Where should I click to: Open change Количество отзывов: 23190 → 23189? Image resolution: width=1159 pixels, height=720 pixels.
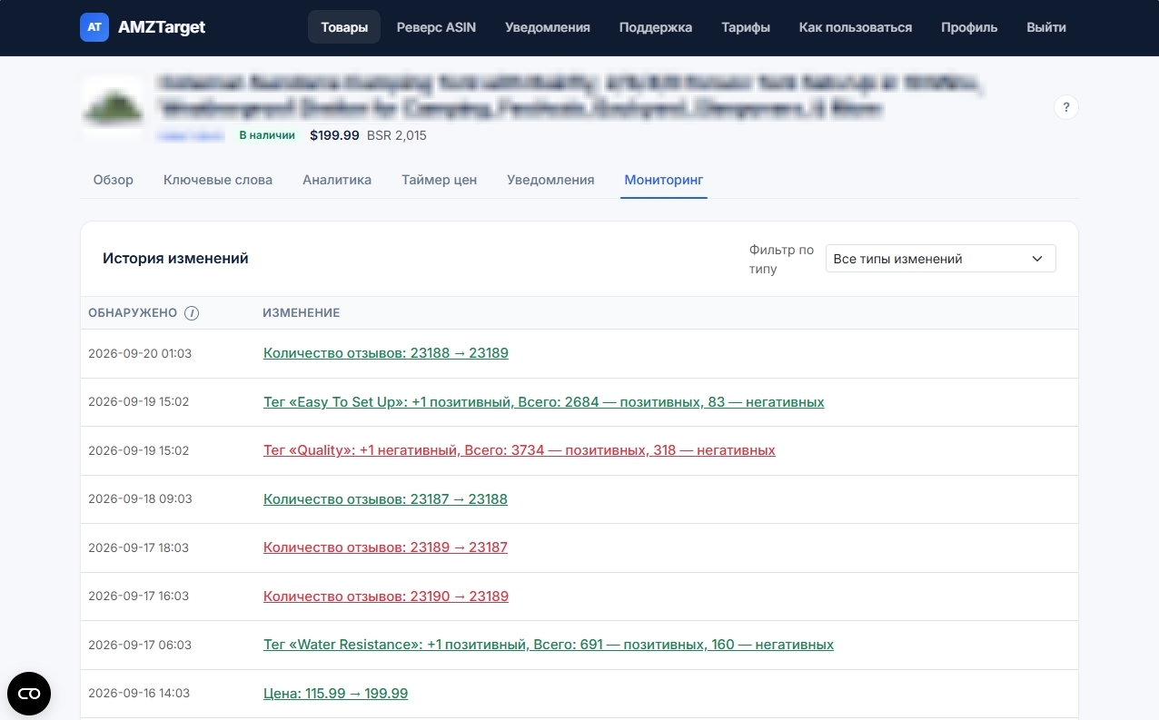pos(386,597)
